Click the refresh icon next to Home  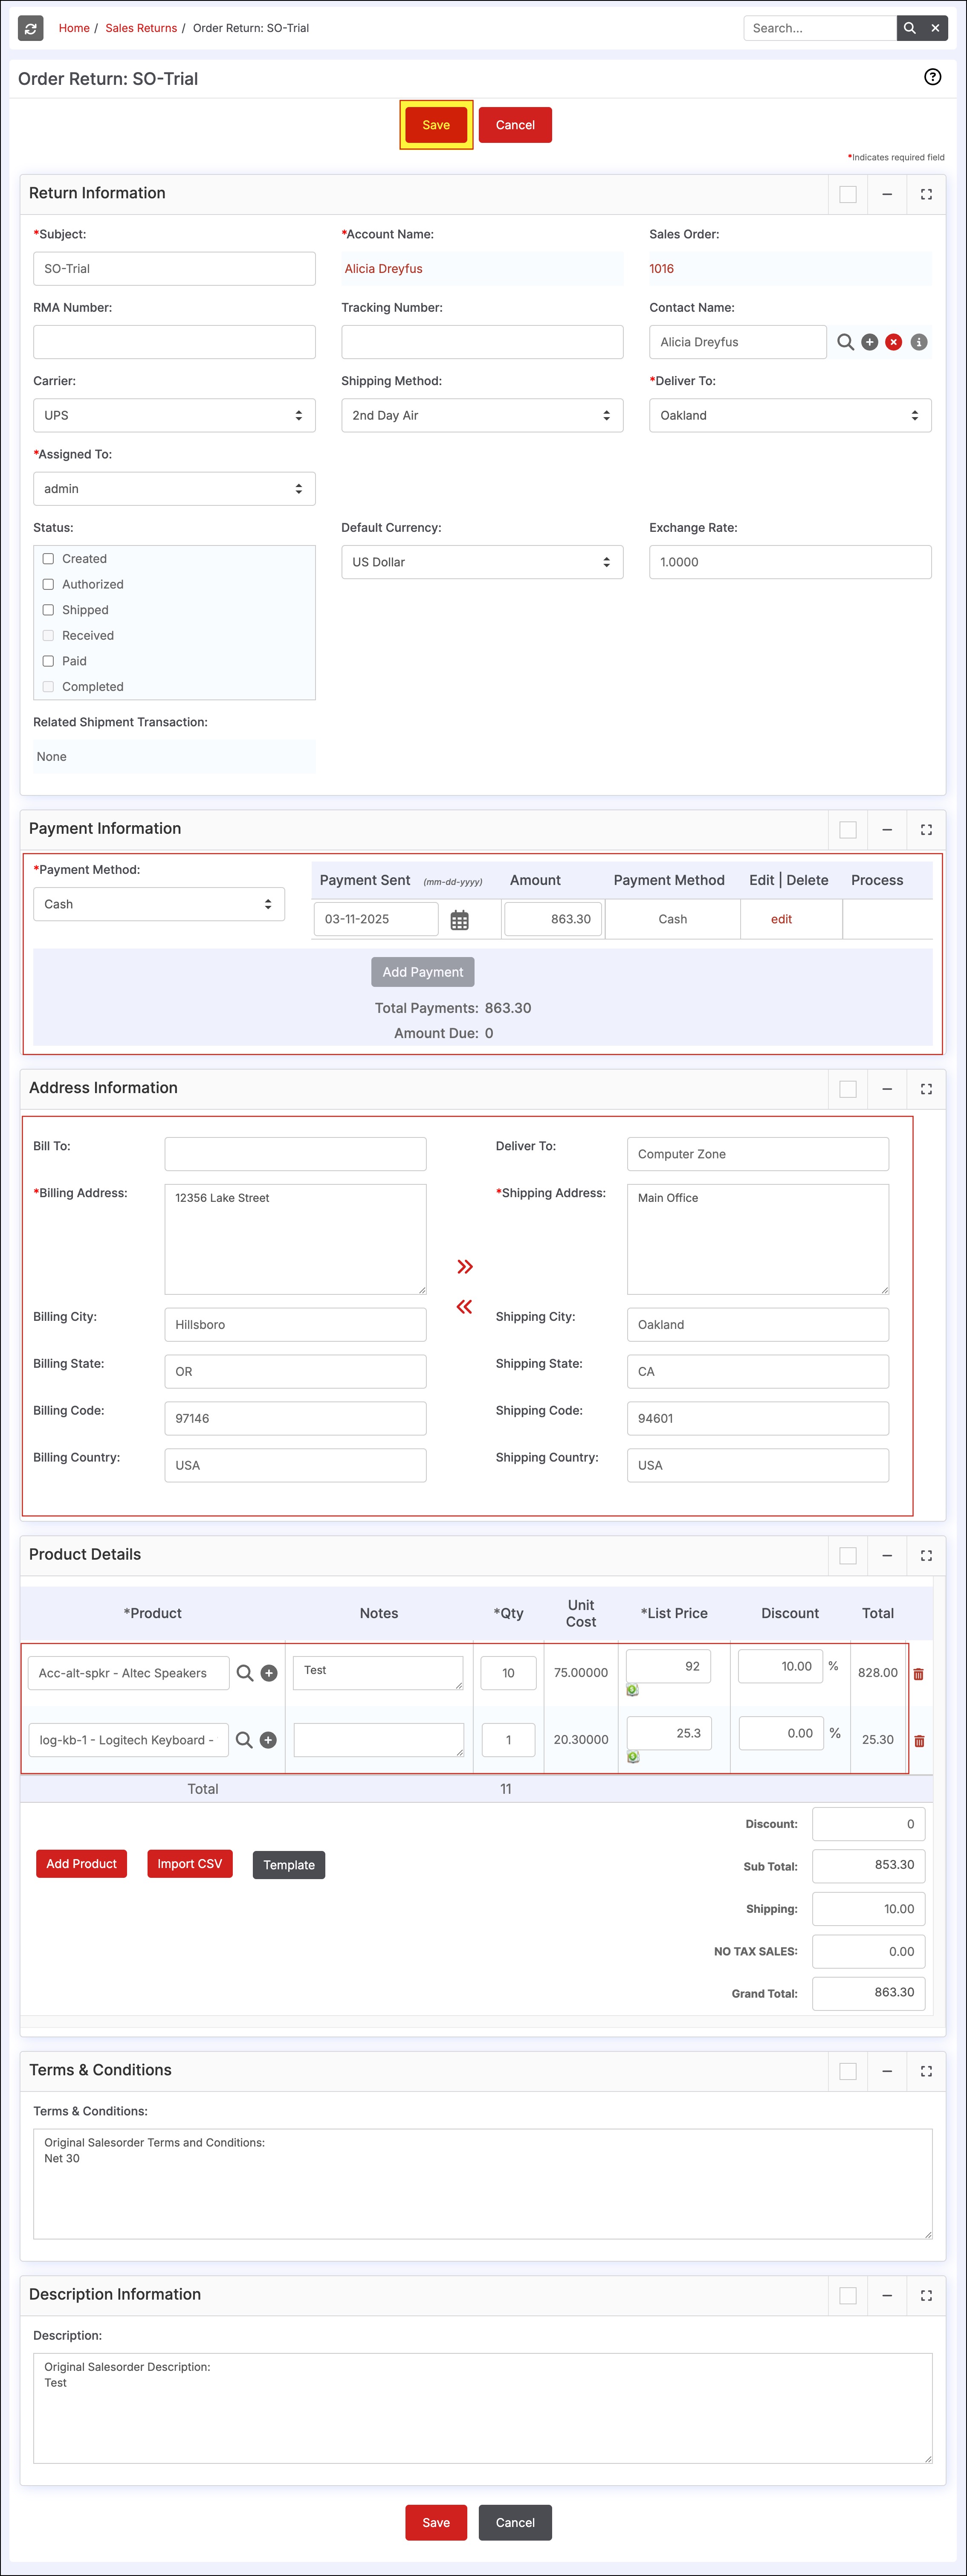coord(31,28)
